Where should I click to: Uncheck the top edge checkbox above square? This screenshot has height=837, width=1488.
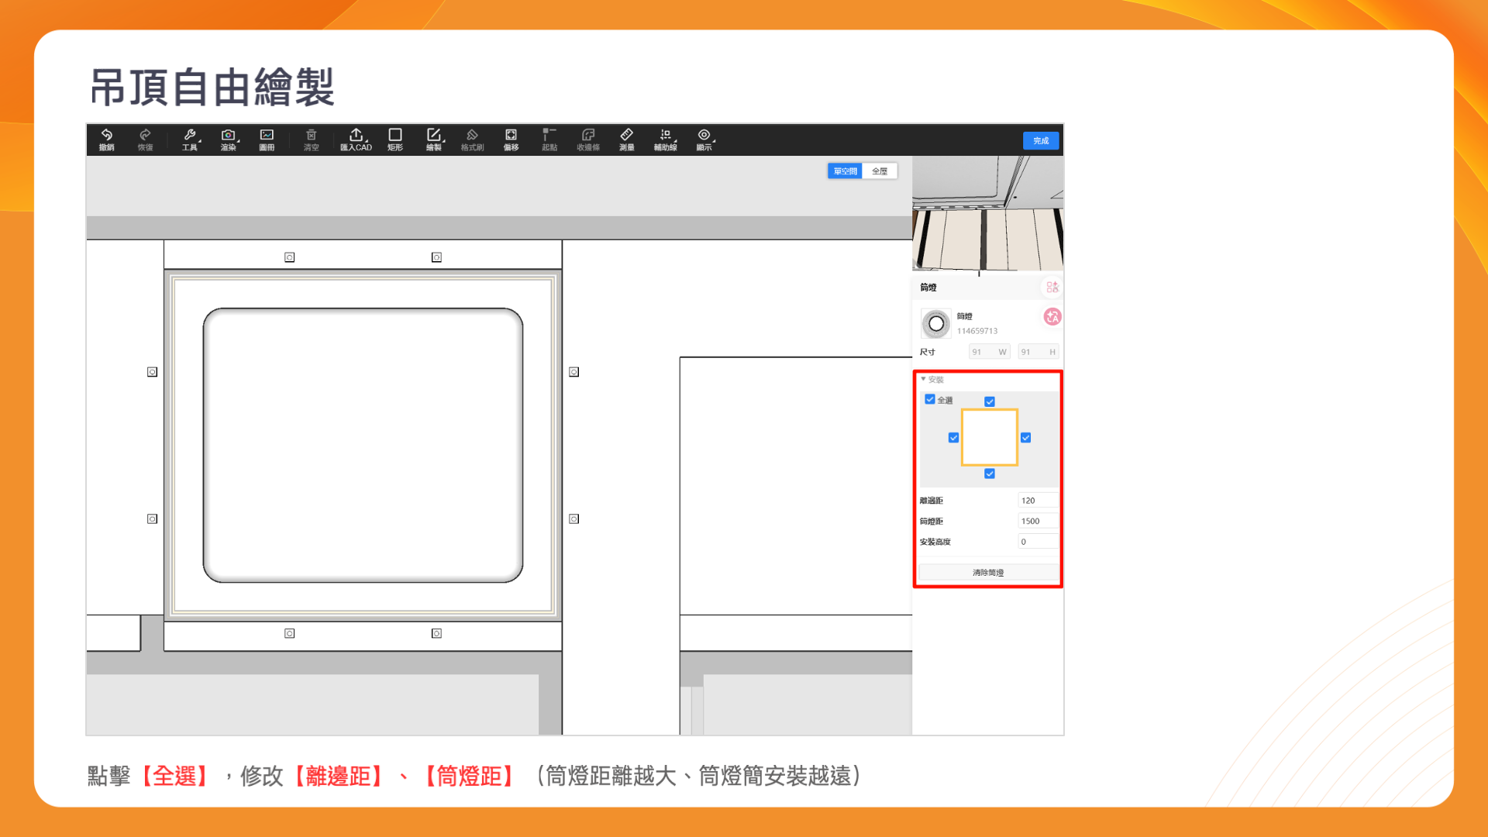point(990,401)
